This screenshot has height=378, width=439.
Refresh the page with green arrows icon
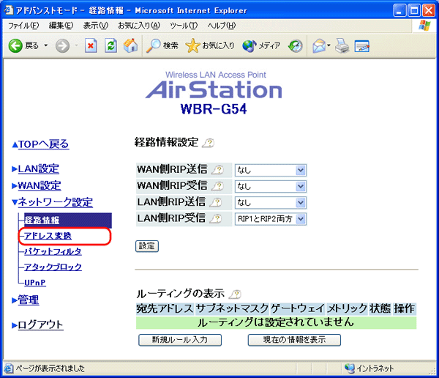(x=111, y=45)
